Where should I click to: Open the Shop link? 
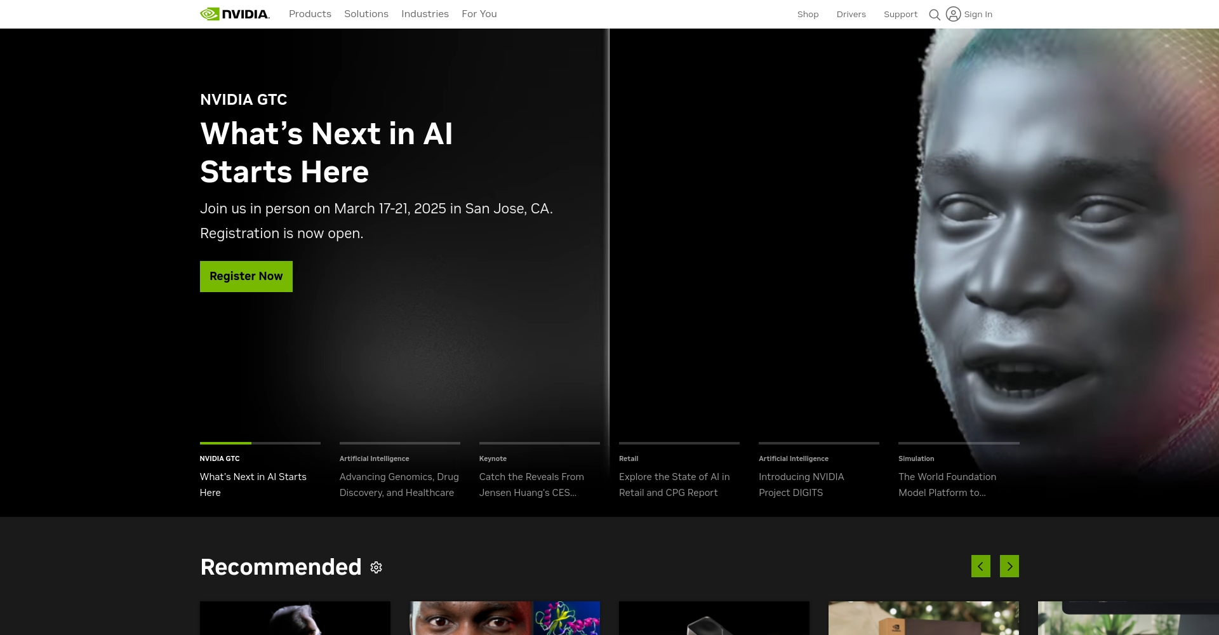(x=808, y=15)
